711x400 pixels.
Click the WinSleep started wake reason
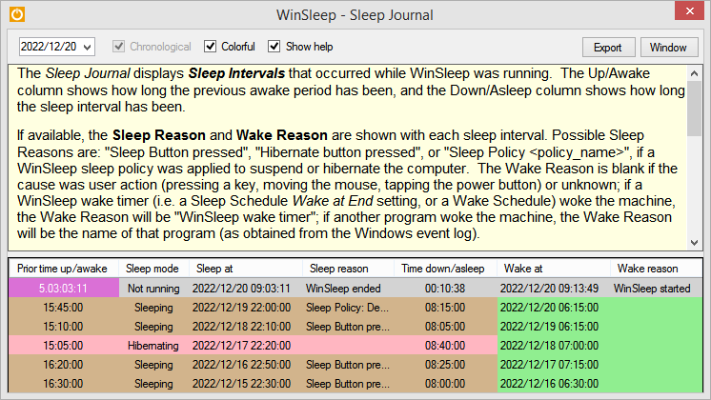click(656, 289)
